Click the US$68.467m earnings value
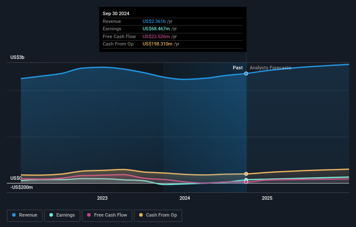The image size is (356, 227). 156,29
